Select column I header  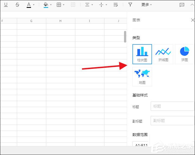pos(90,21)
